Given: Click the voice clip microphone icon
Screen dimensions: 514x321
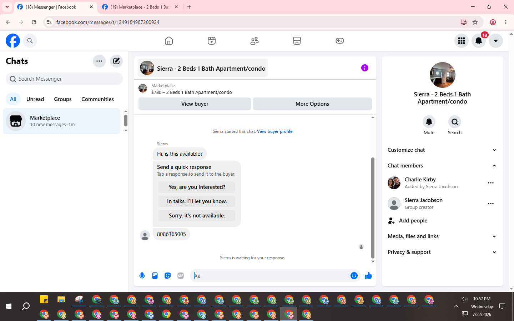Looking at the screenshot, I should click(142, 276).
